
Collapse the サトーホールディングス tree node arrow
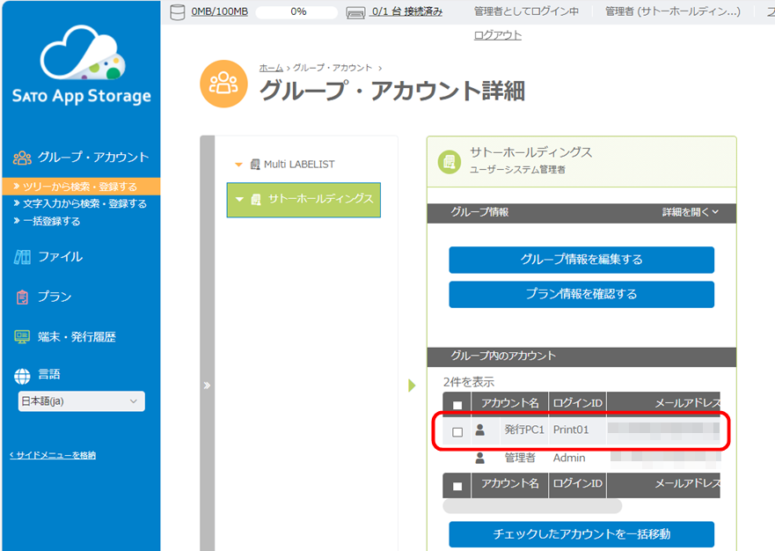coord(240,199)
